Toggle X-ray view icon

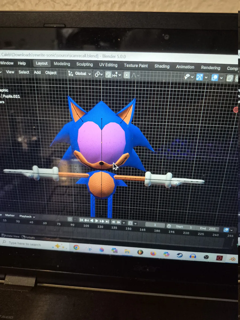tap(230, 78)
